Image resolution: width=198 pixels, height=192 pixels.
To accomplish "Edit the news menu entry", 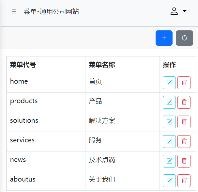I will [169, 161].
